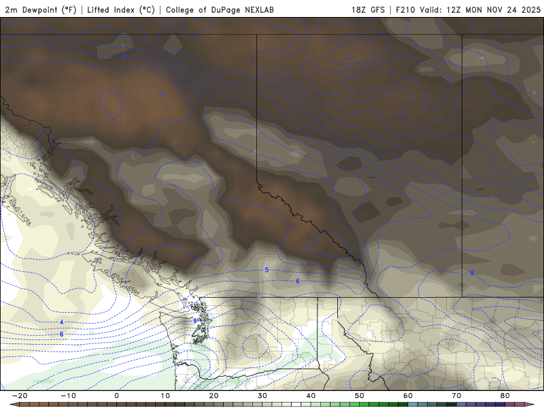Click the 60 tick label on the colorbar
This screenshot has height=408, width=544.
[408, 396]
